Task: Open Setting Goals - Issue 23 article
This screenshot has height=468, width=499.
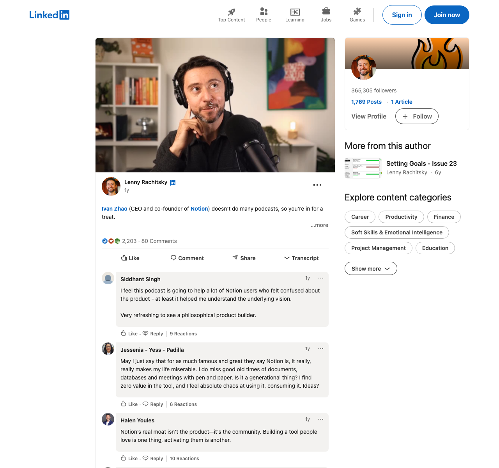Action: 421,163
